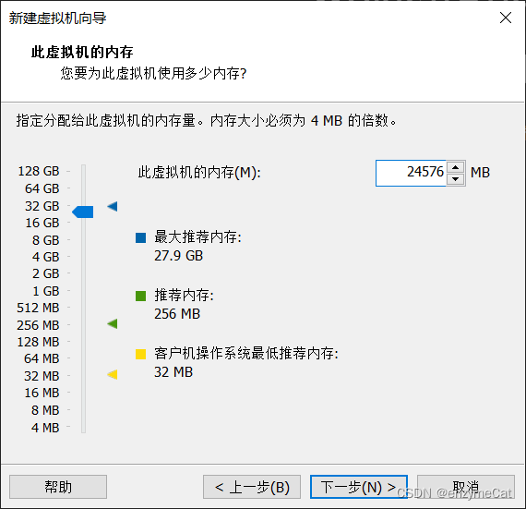
Task: Decrease memory with the spinner down arrow
Action: (x=455, y=179)
